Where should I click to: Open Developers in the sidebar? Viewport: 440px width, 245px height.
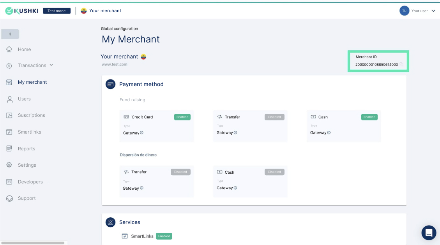click(x=30, y=182)
